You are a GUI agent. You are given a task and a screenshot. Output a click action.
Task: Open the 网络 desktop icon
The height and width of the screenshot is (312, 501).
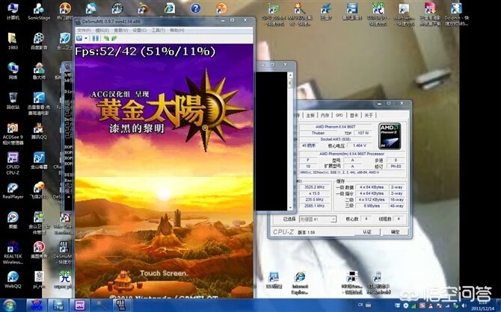(13, 71)
